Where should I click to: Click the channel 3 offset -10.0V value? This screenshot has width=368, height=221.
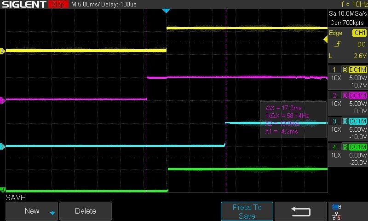[358, 137]
